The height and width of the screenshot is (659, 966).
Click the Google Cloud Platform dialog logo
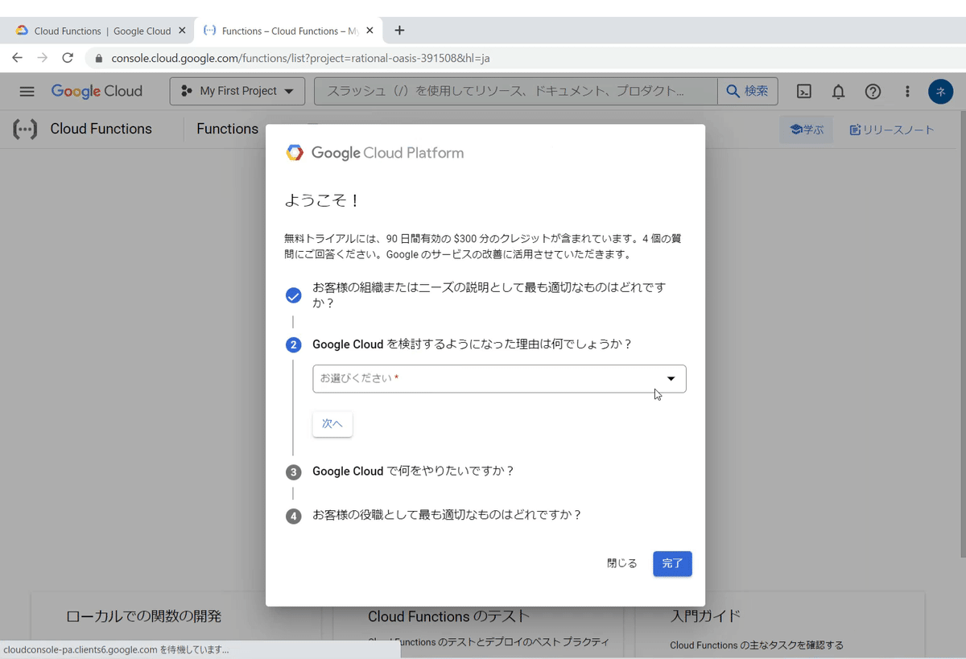point(374,153)
